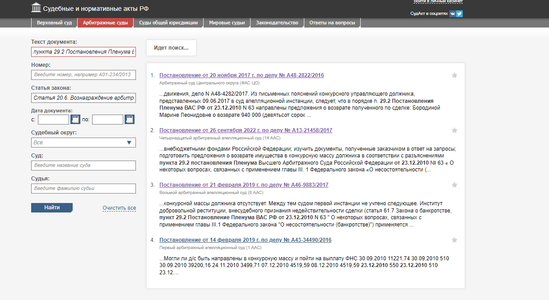
Task: Star the 21 февраля 2019 ruling
Action: pos(455,185)
